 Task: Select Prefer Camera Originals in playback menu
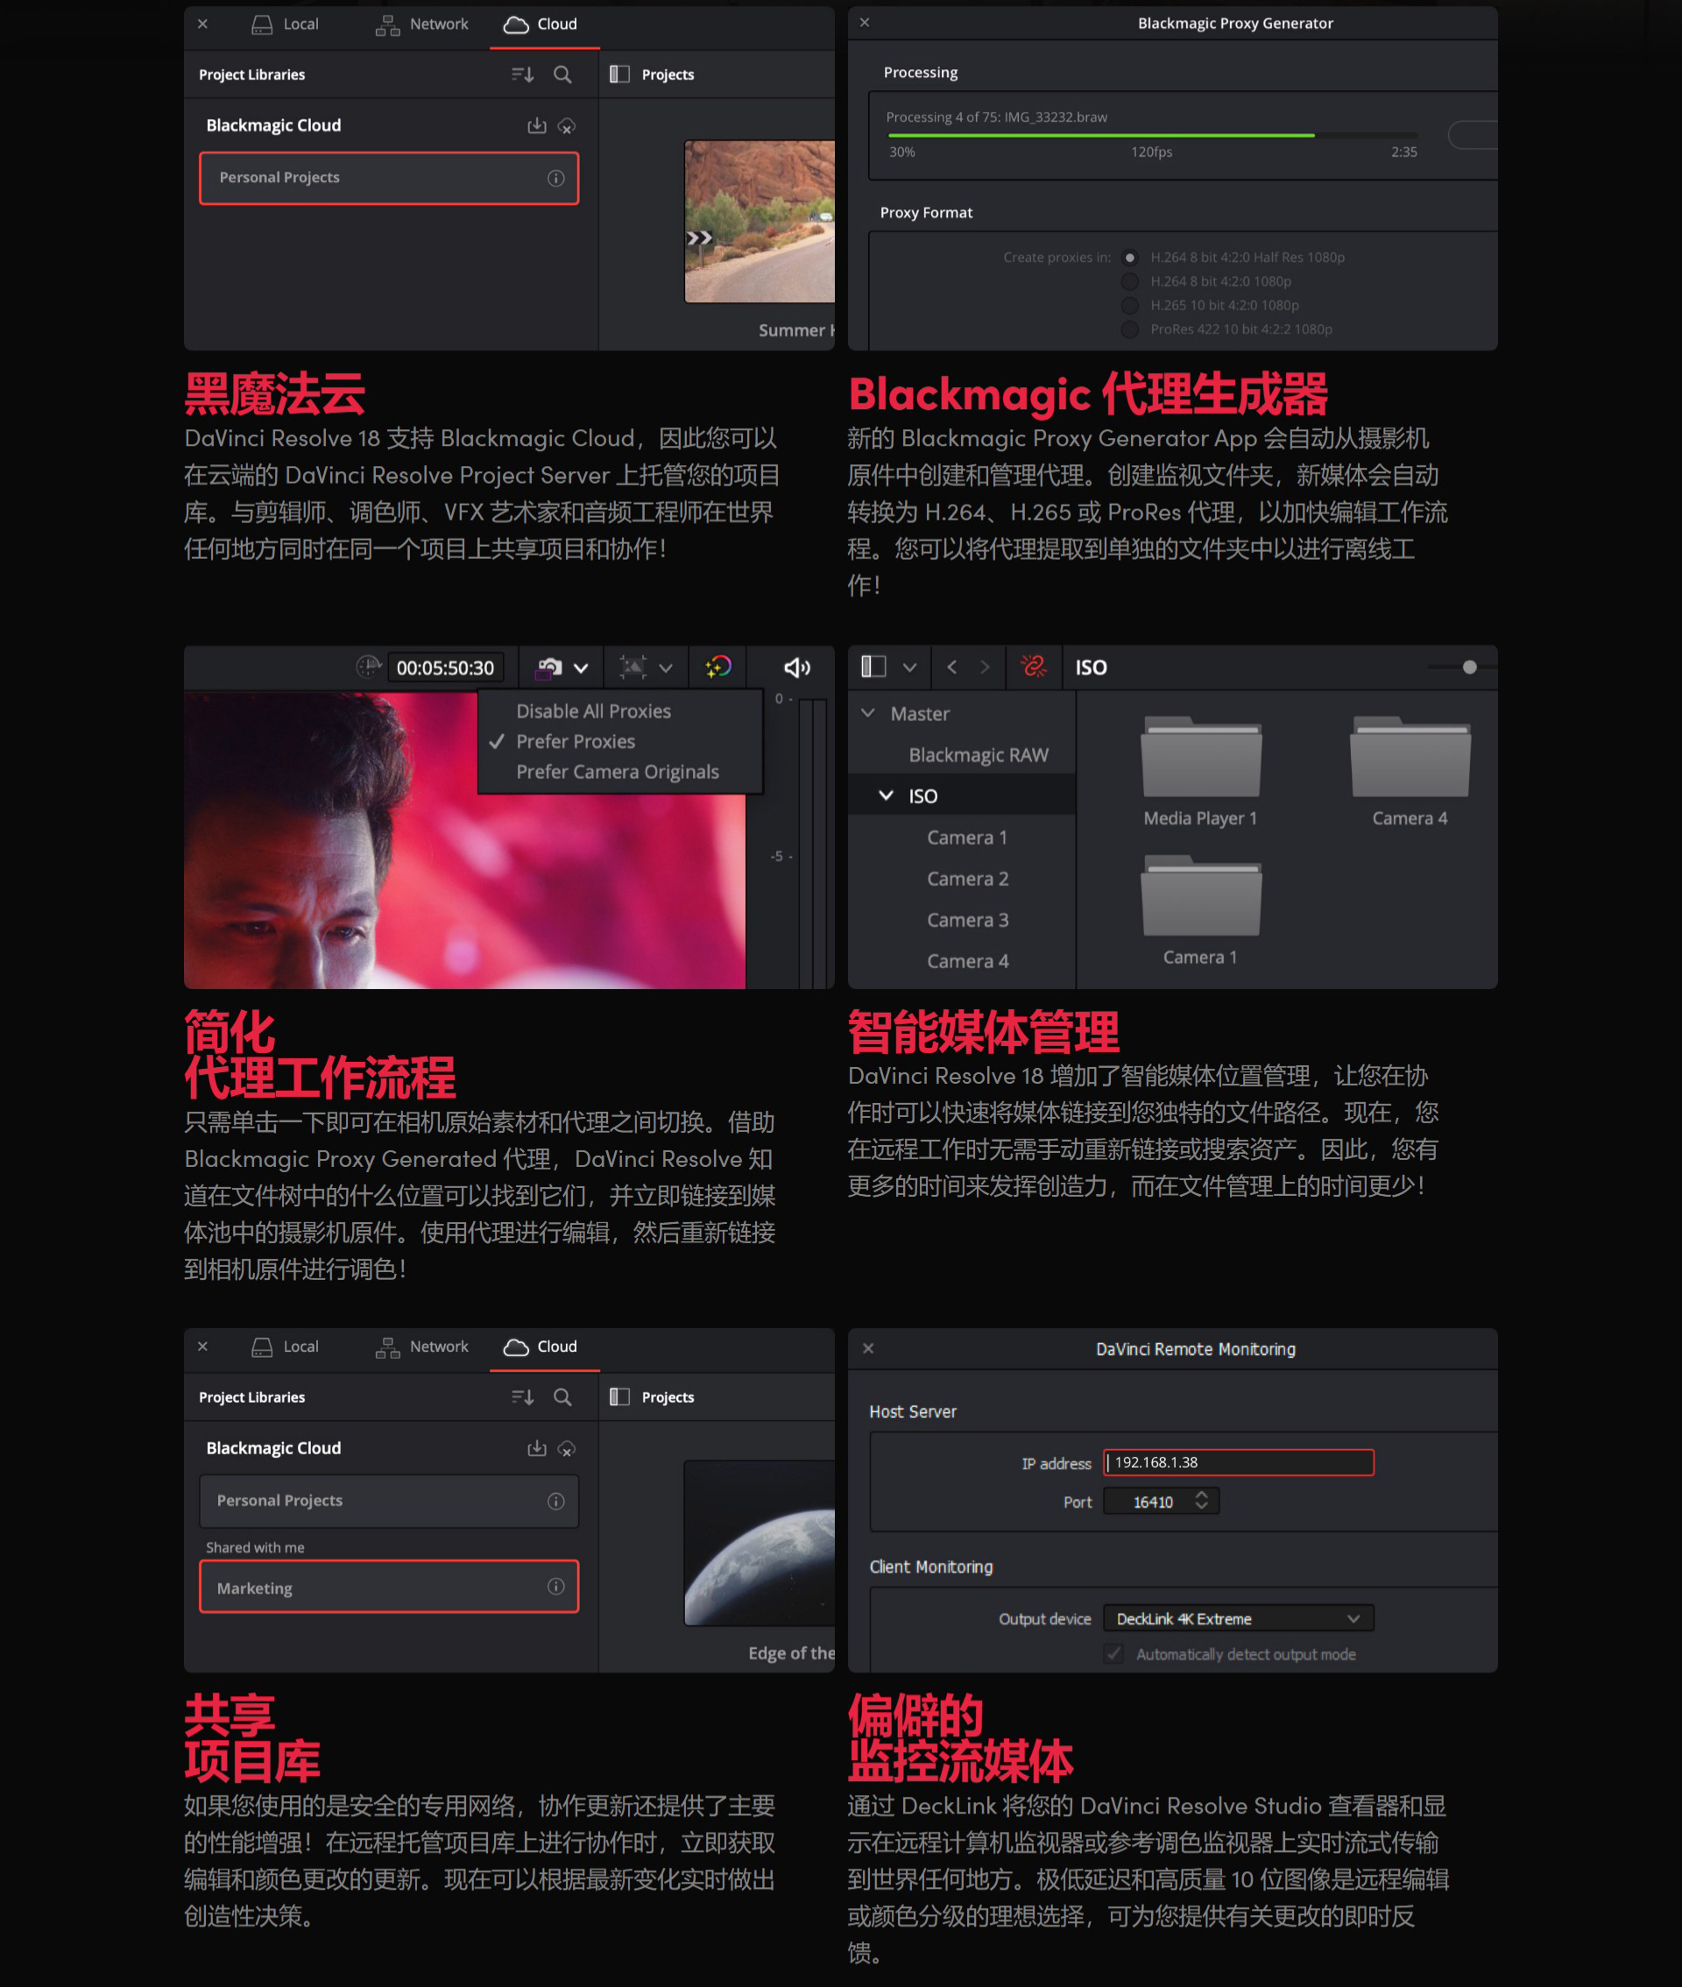tap(618, 769)
